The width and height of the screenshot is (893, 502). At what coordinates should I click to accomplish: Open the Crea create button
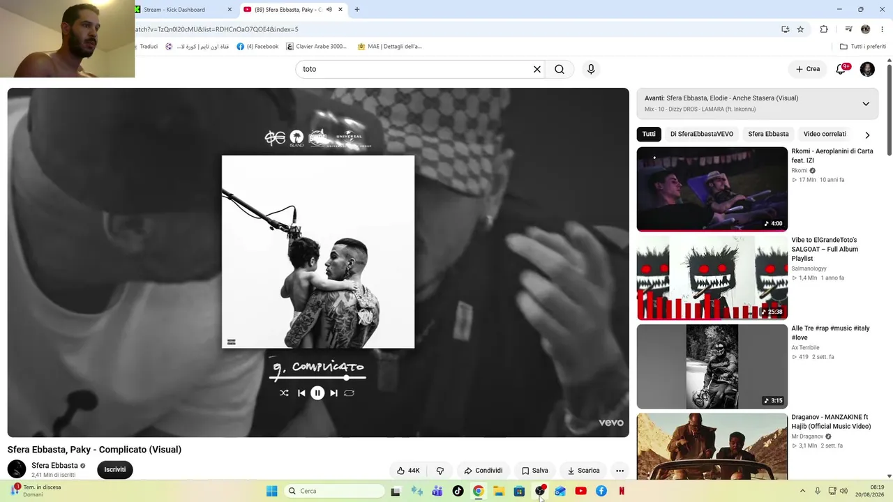point(808,69)
